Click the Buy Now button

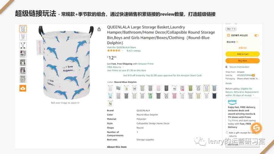pyautogui.click(x=243, y=61)
